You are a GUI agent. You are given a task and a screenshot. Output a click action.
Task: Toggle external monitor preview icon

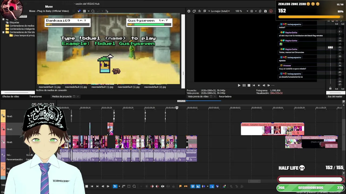[194, 11]
